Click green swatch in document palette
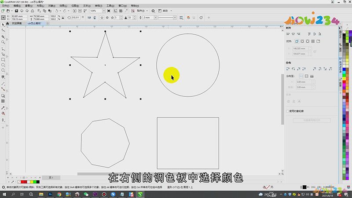Image resolution: width=352 pixels, height=198 pixels. click(35, 182)
